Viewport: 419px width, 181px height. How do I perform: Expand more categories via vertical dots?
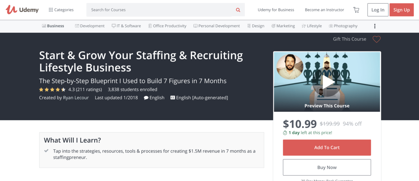point(375,26)
